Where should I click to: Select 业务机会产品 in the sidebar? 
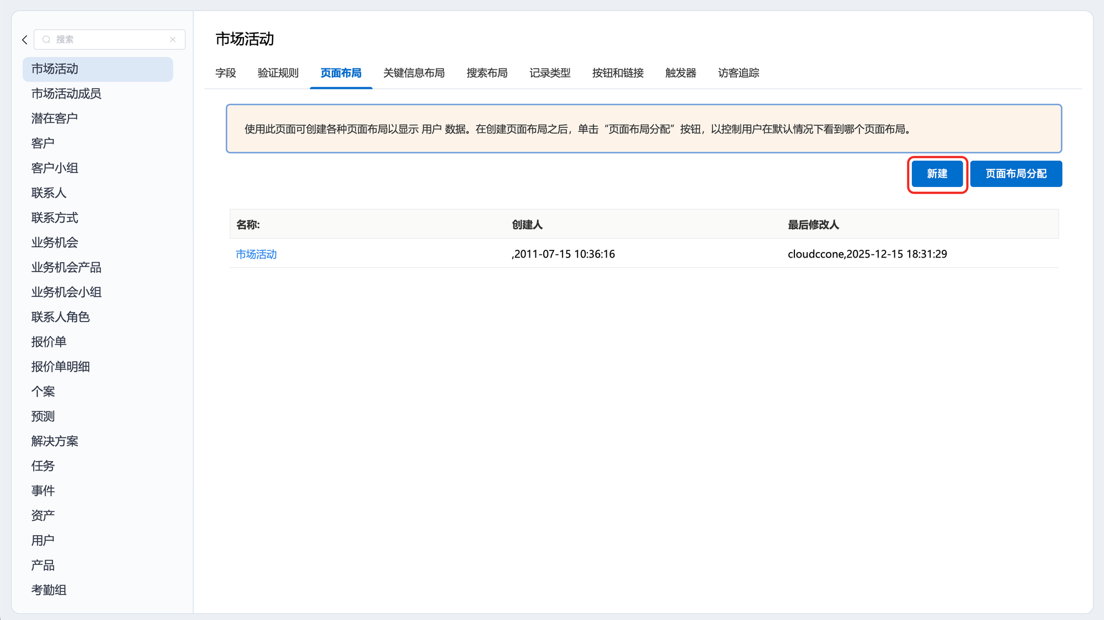tap(66, 268)
